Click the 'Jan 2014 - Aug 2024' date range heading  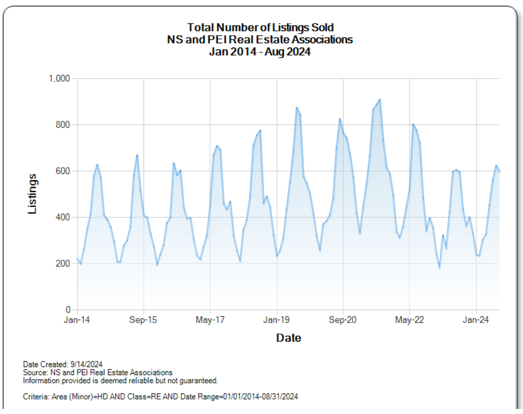click(x=260, y=52)
